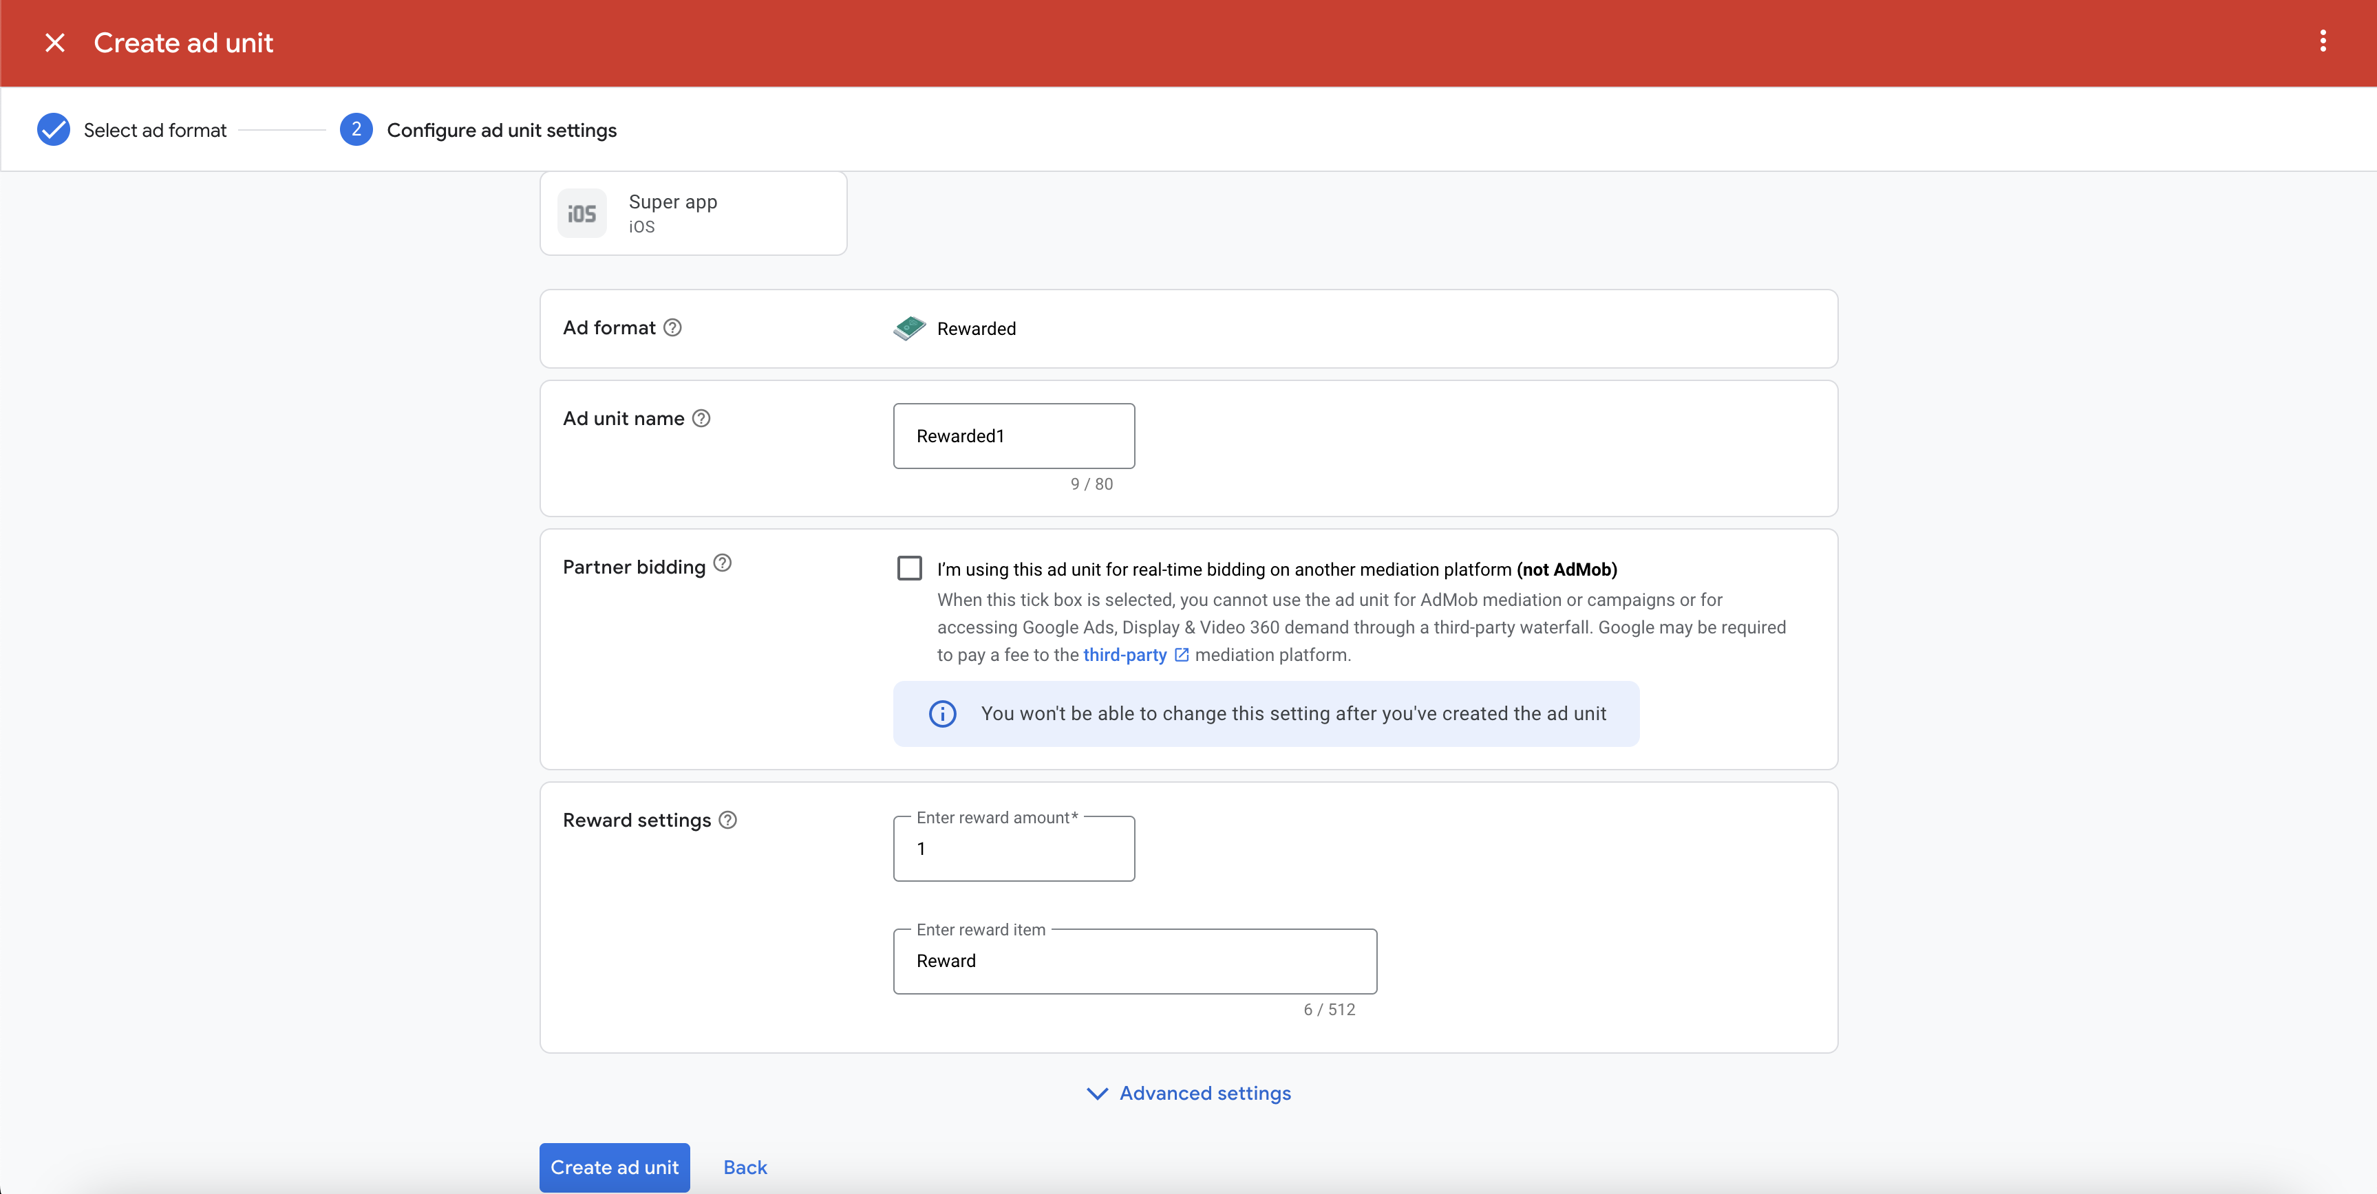Click Configure ad unit settings step
This screenshot has width=2377, height=1194.
point(501,130)
